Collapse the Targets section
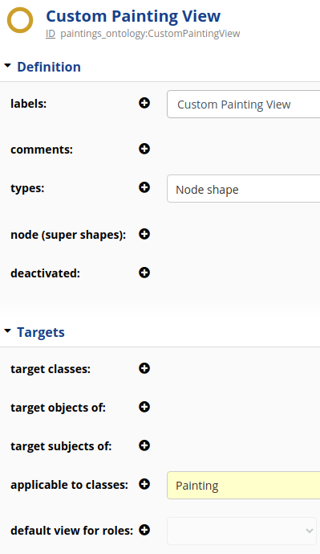The width and height of the screenshot is (320, 554). pyautogui.click(x=8, y=331)
